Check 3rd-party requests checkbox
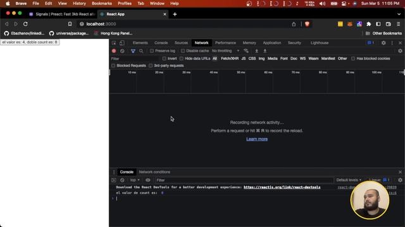 tap(151, 66)
